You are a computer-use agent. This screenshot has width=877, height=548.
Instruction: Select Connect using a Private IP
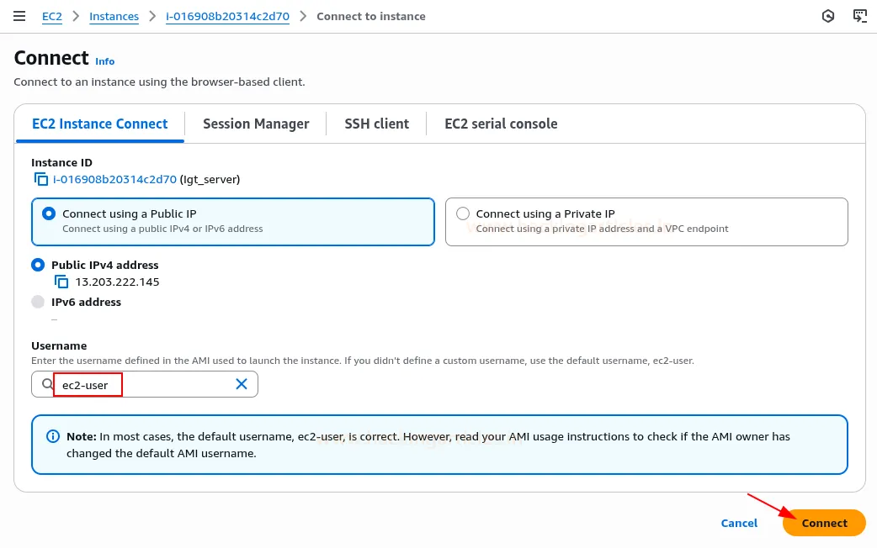pyautogui.click(x=463, y=213)
